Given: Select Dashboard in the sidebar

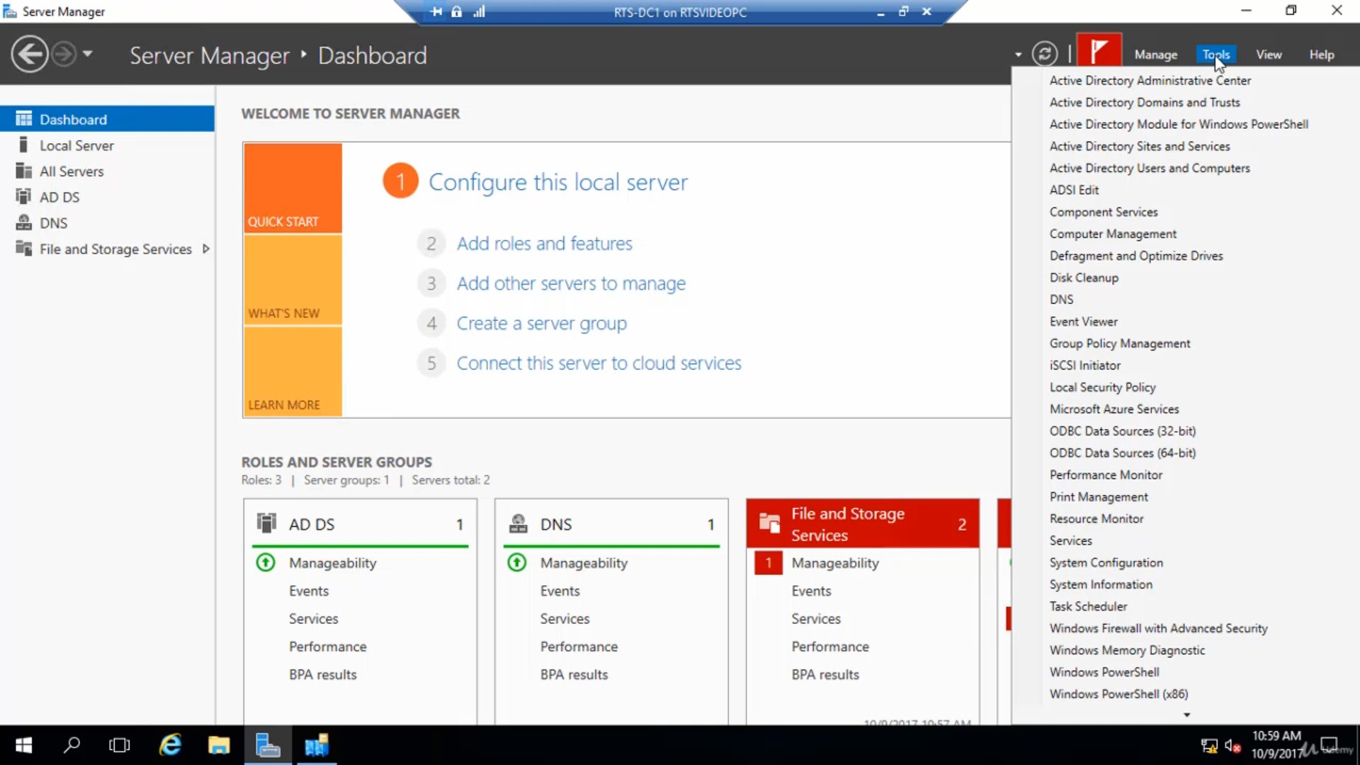Looking at the screenshot, I should pyautogui.click(x=107, y=119).
